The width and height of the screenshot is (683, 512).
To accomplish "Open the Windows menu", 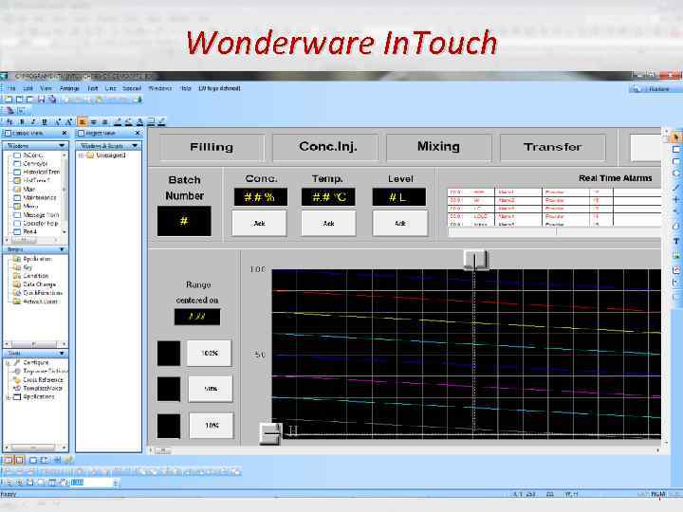I will 160,88.
